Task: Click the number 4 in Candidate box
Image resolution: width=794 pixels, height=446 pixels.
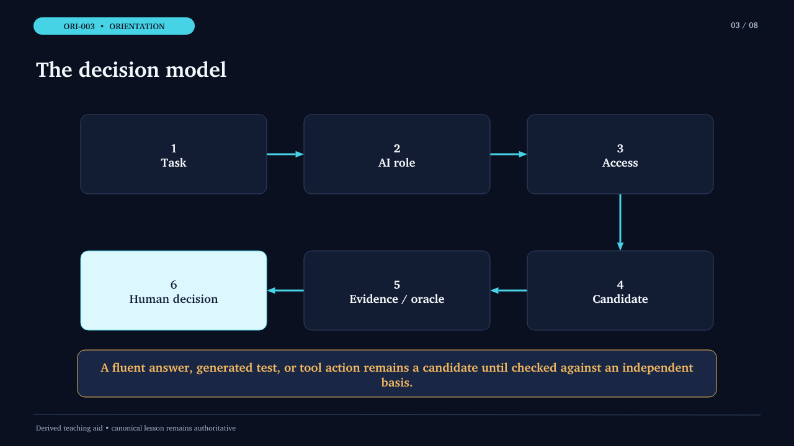Action: point(620,285)
